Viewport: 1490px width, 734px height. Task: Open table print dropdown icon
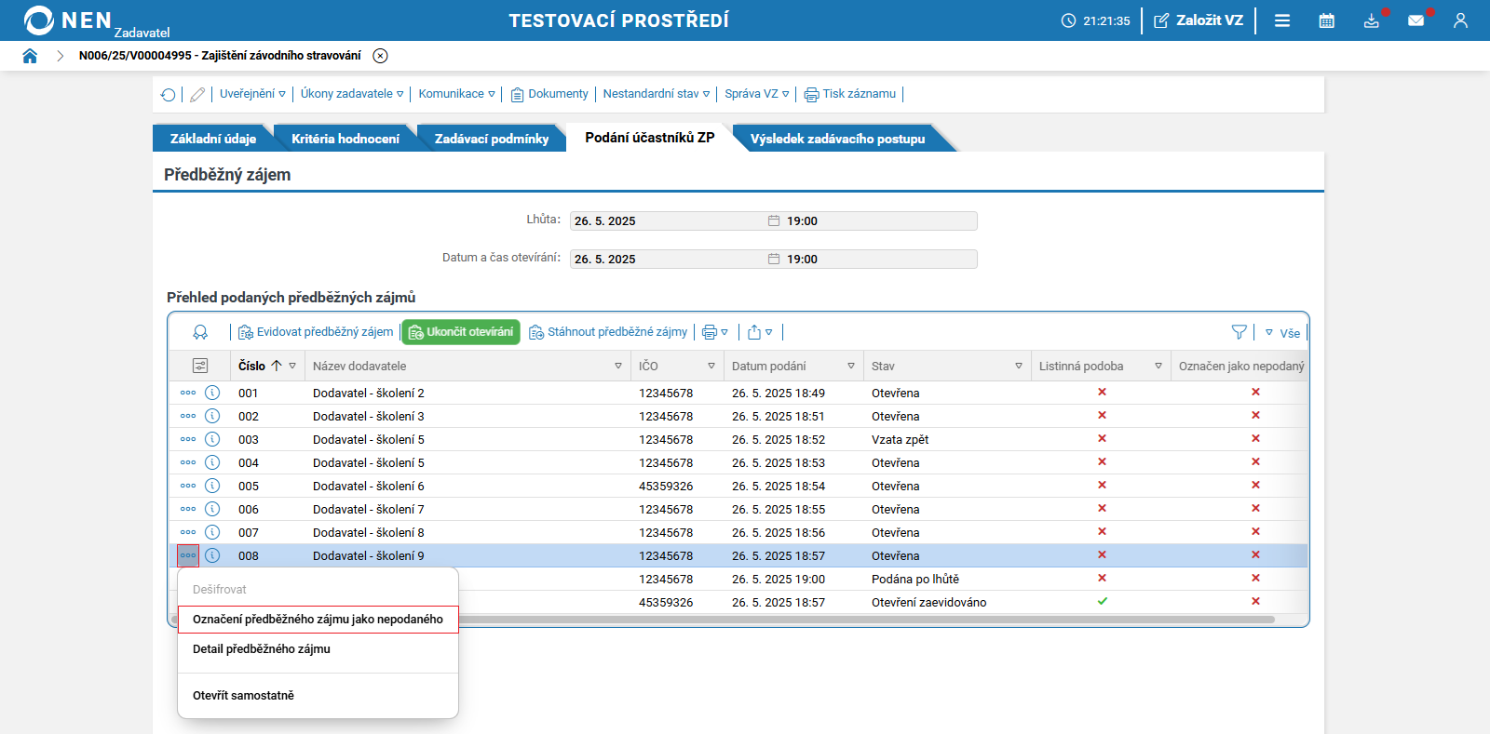715,332
